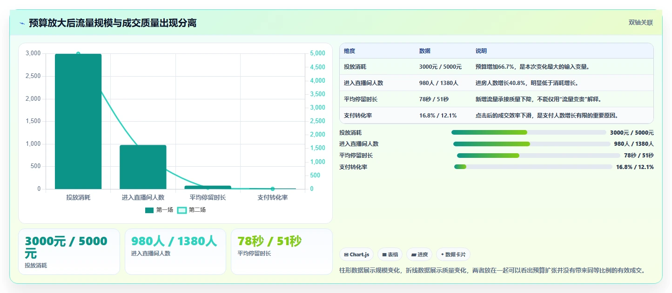The width and height of the screenshot is (672, 293).
Task: Click description 进房人数增长40.8%
Action: click(x=526, y=83)
